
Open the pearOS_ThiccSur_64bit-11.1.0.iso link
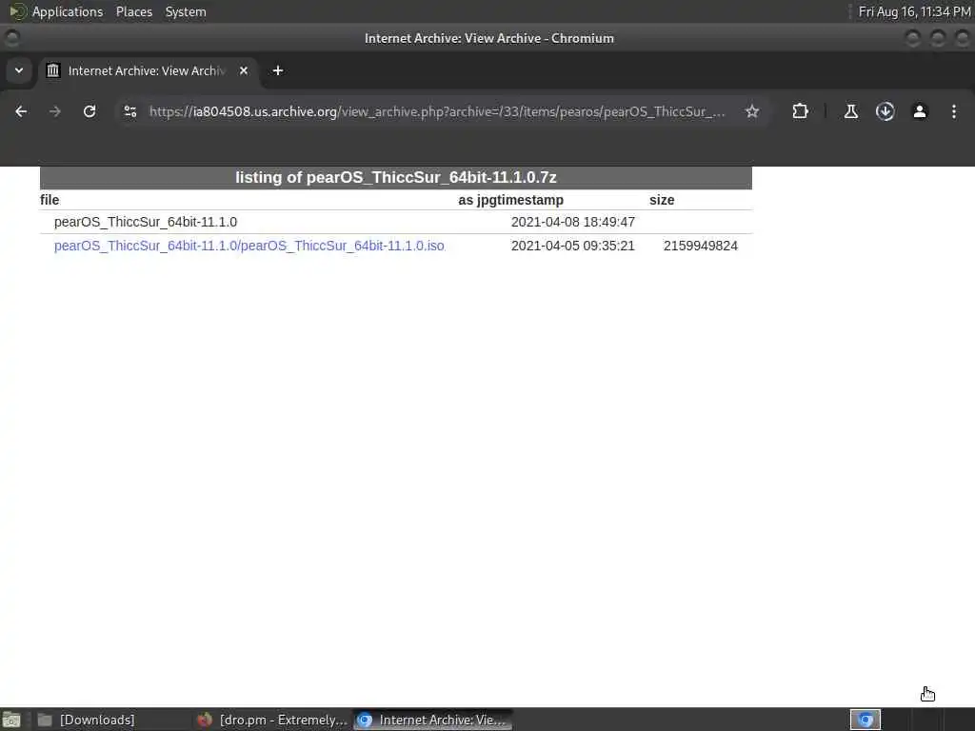249,246
